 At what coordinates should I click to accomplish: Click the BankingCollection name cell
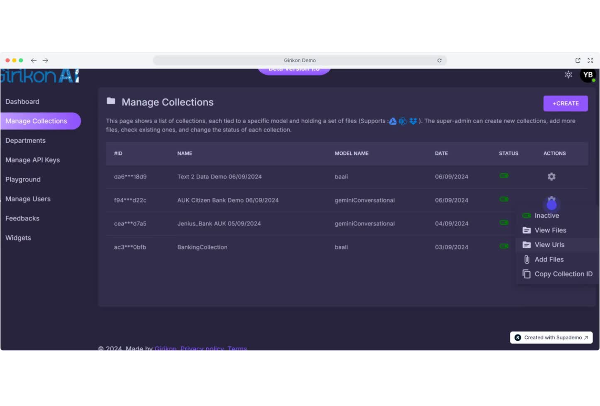202,247
